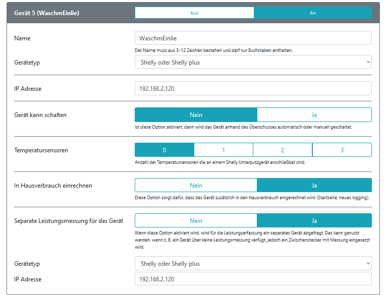386x295 pixels.
Task: Open the second Gerätetyp dropdown for Leistungsmessung
Action: [x=253, y=263]
